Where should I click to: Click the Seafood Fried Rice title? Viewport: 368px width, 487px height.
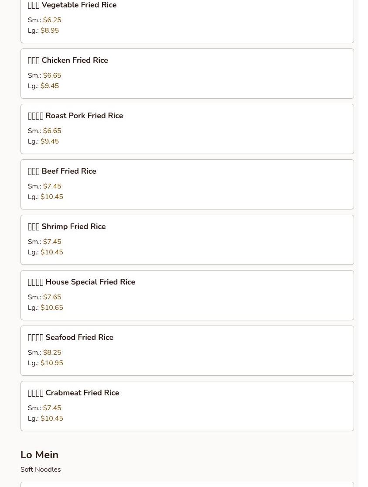point(71,337)
